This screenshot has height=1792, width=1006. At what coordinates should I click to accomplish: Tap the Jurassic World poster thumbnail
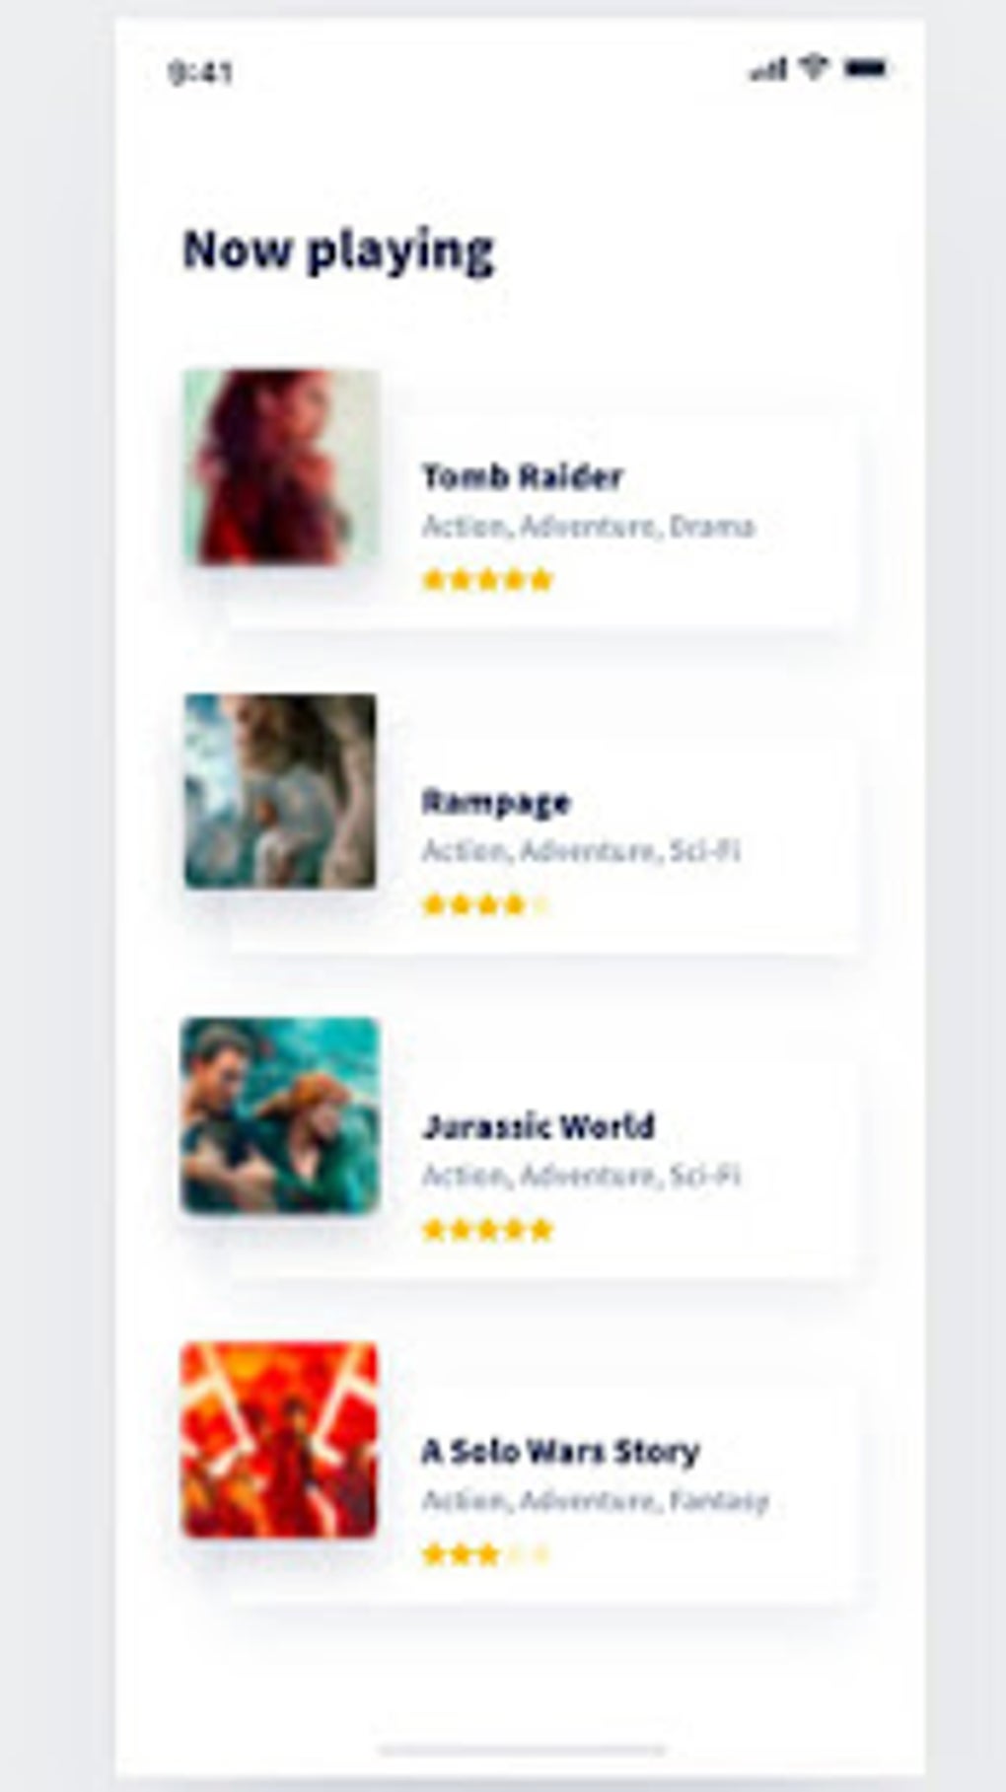pyautogui.click(x=280, y=1115)
